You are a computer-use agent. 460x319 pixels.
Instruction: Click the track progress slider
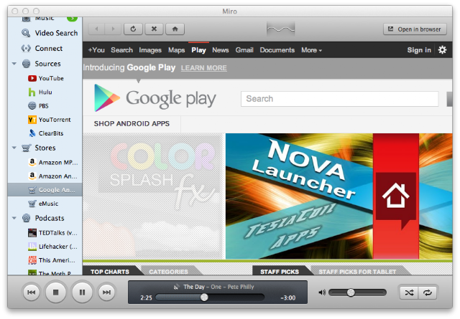[x=210, y=297]
